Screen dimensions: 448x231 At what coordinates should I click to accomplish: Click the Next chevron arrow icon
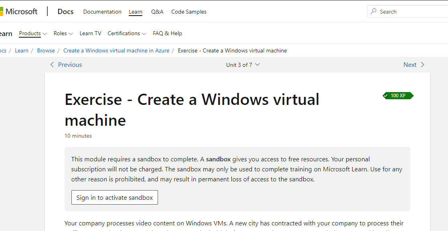tap(423, 65)
